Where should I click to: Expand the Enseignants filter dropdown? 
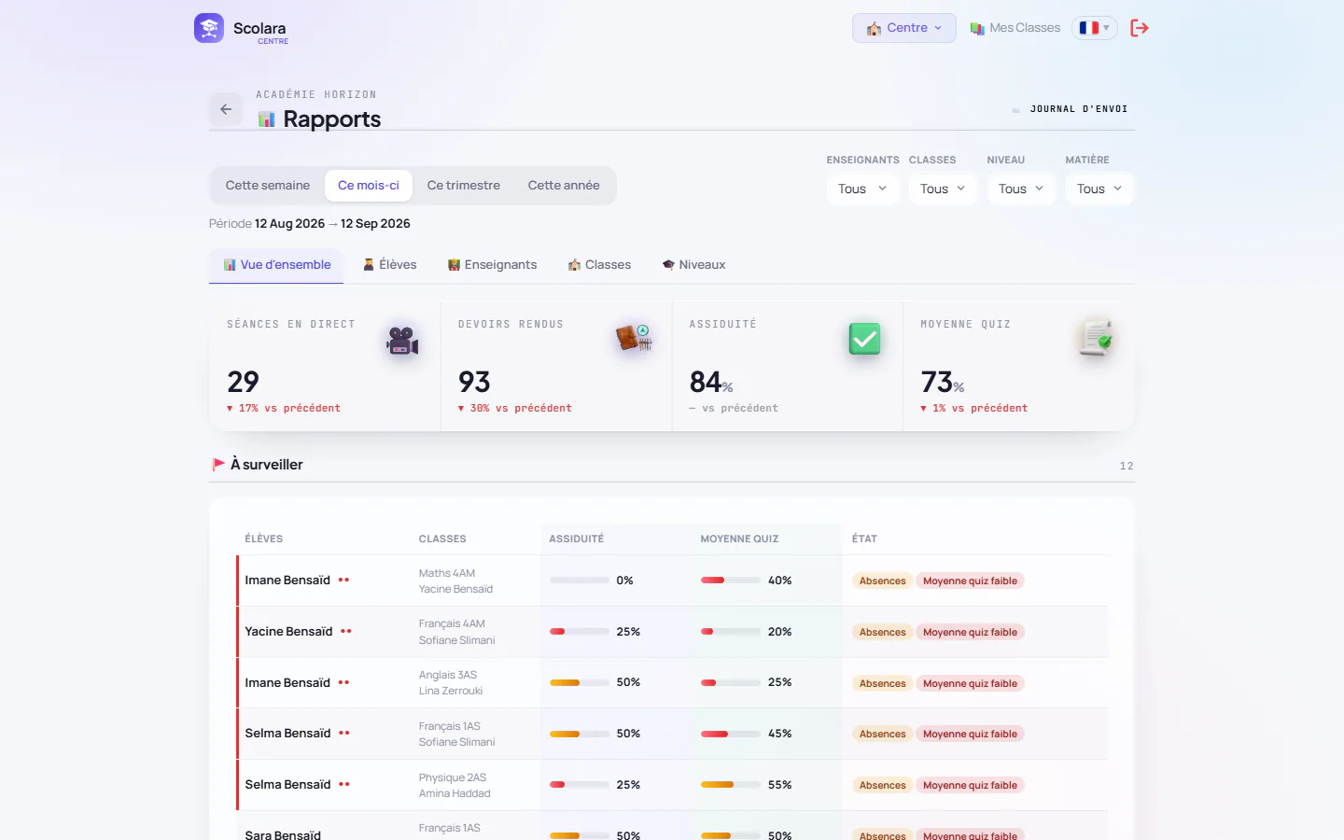click(862, 189)
